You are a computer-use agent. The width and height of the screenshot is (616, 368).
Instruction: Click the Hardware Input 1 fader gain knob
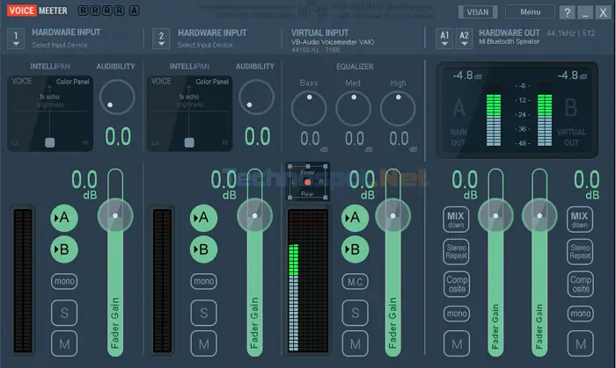pyautogui.click(x=115, y=215)
